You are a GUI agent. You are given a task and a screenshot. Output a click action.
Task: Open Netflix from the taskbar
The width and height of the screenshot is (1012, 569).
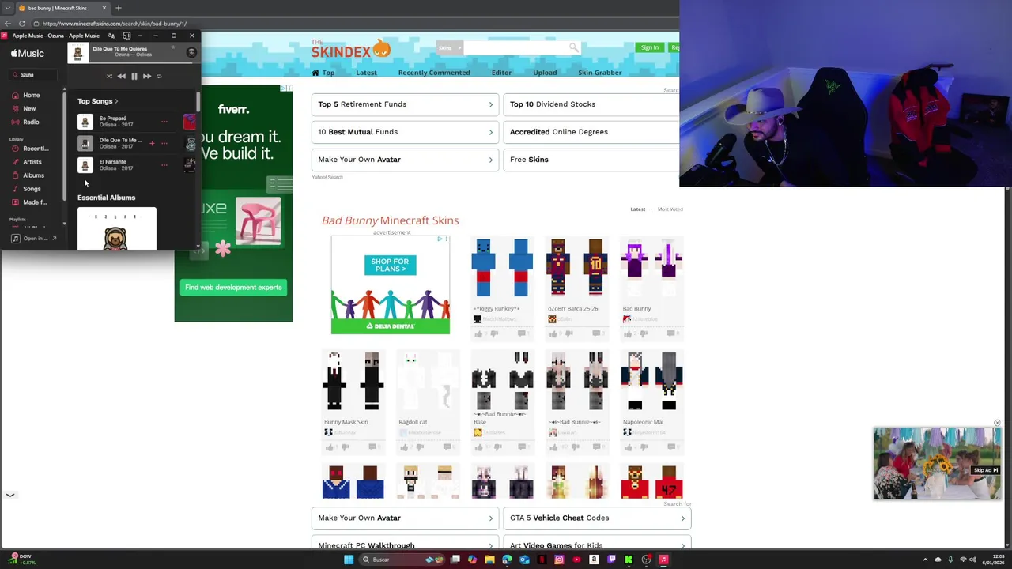pos(542,560)
